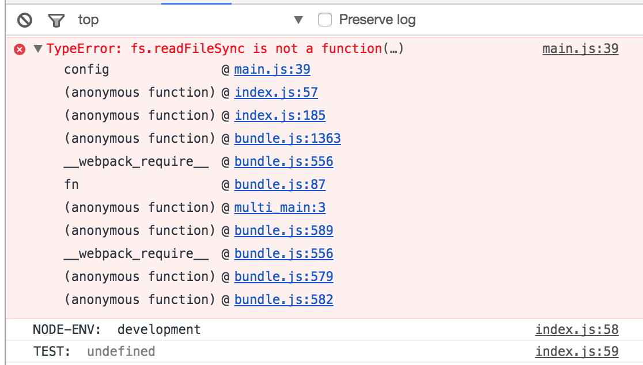Open the multi_main:3 source link
The height and width of the screenshot is (365, 643).
279,208
